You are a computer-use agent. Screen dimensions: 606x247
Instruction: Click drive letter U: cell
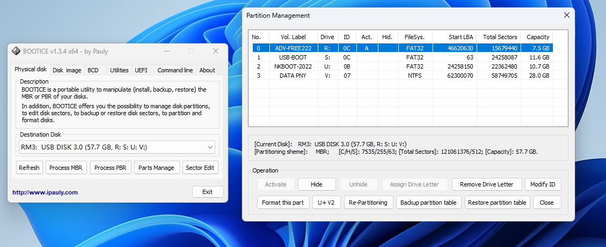coord(327,66)
